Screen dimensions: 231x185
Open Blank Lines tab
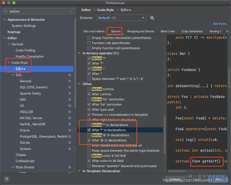tap(168, 31)
